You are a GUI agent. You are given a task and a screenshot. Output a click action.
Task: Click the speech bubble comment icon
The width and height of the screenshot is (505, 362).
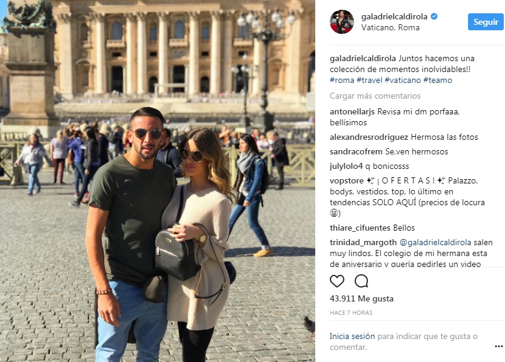(361, 281)
